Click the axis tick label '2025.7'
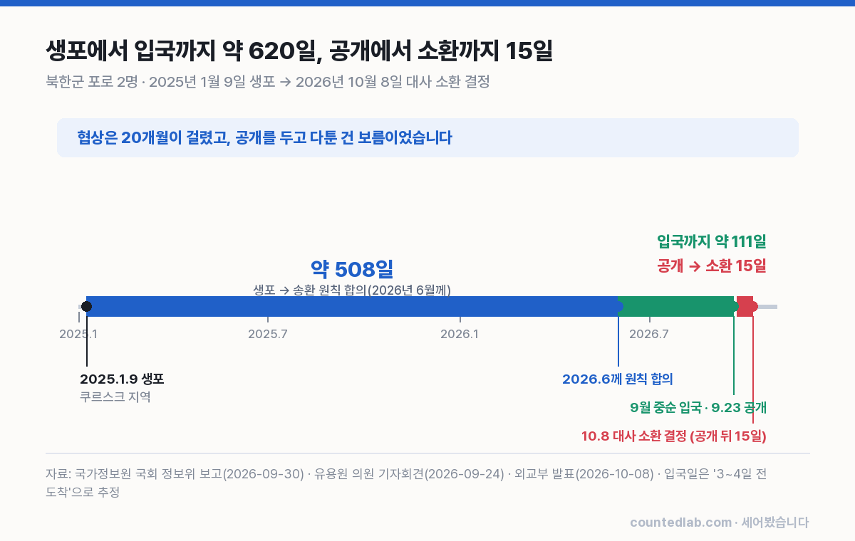This screenshot has height=541, width=855. (268, 334)
